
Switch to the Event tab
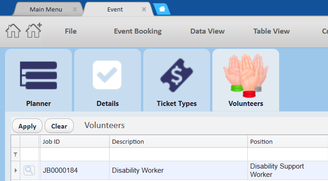click(x=115, y=9)
